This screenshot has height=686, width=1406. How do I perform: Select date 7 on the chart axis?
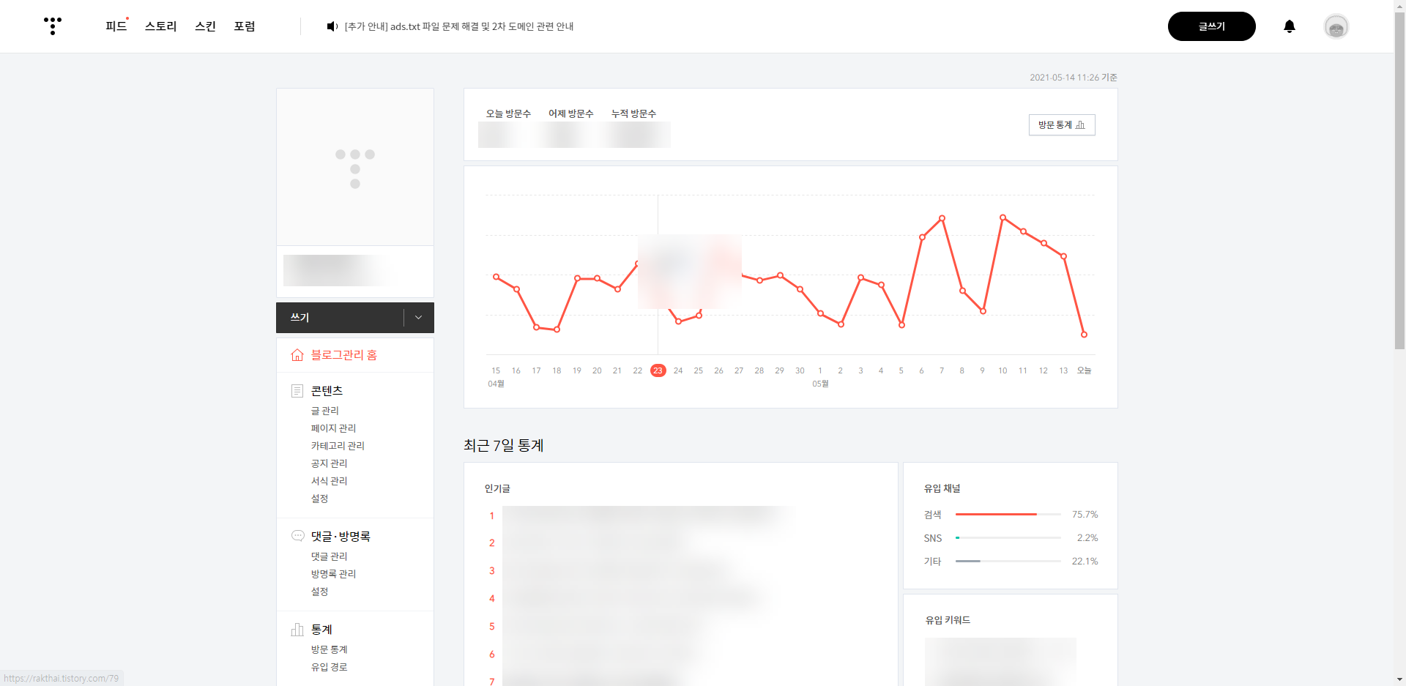942,370
